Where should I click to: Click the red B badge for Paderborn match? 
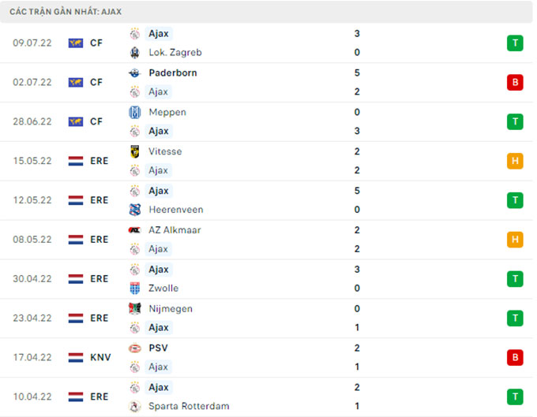(x=515, y=82)
